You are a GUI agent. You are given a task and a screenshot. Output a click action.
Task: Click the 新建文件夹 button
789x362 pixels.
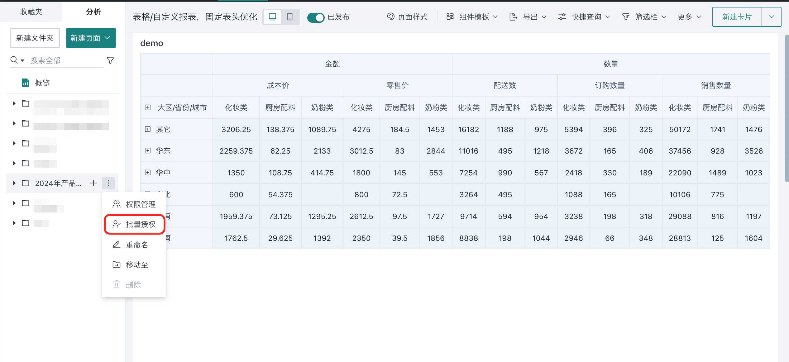click(35, 38)
